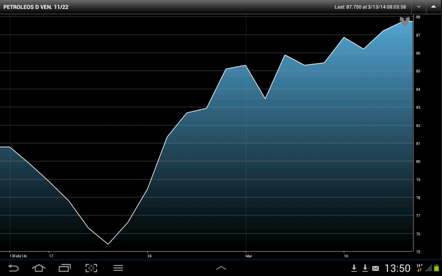Screen dimensions: 442x276
Task: Tap the 87 price axis label
Action: point(418,35)
